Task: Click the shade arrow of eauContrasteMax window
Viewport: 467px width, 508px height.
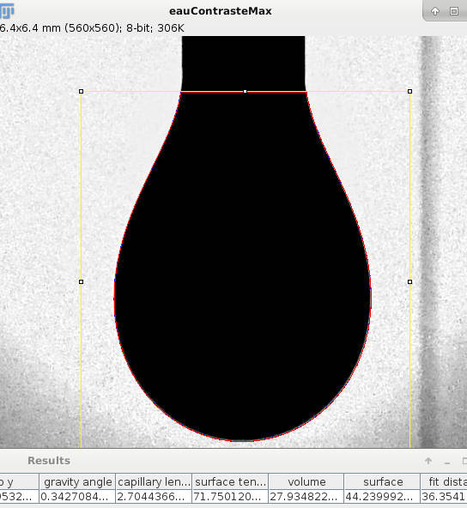Action: point(435,12)
